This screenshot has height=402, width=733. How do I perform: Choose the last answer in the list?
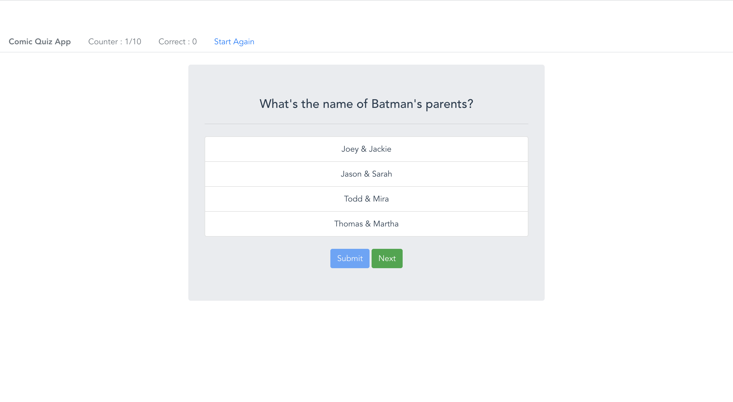(366, 224)
